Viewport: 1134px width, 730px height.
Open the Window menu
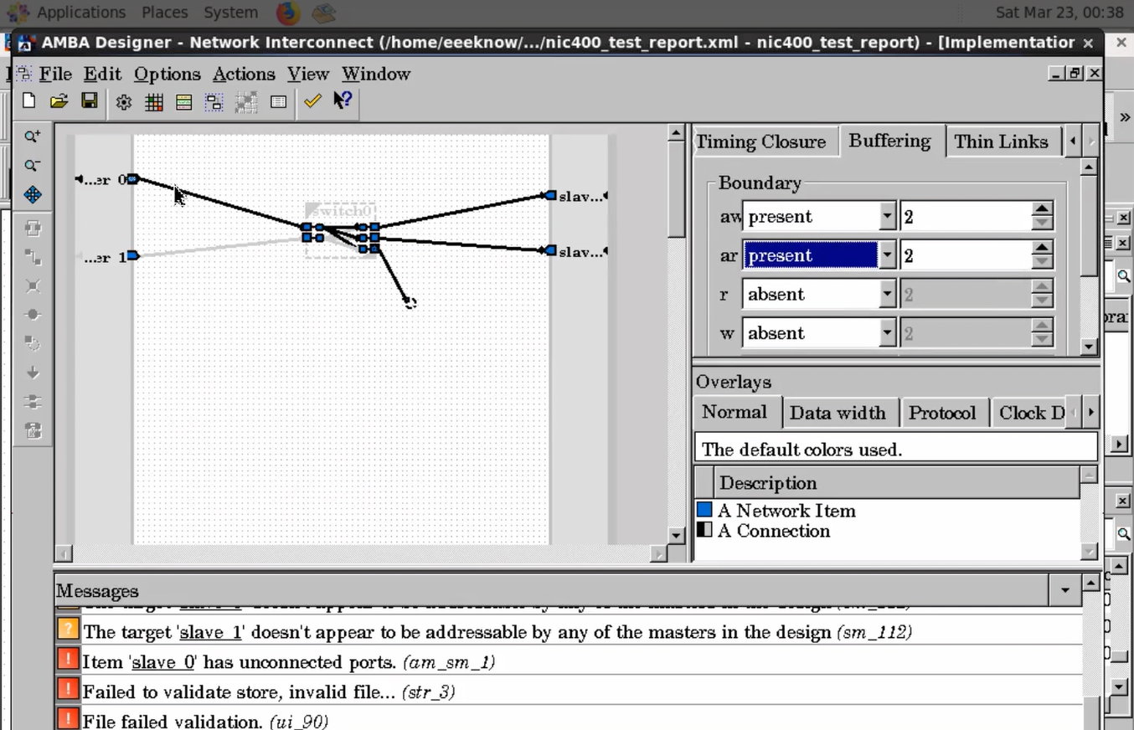tap(376, 74)
